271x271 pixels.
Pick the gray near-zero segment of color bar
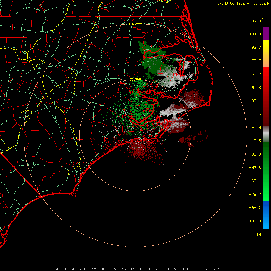pyautogui.click(x=266, y=134)
